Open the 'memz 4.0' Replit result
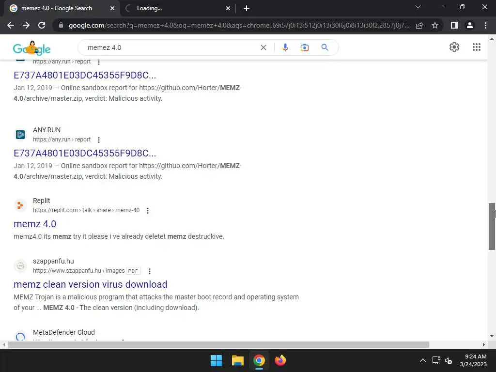 pyautogui.click(x=35, y=224)
